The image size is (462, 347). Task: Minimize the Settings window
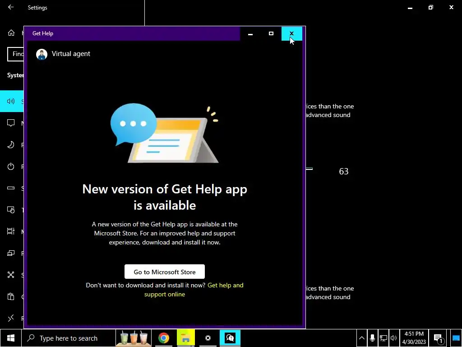pos(410,7)
